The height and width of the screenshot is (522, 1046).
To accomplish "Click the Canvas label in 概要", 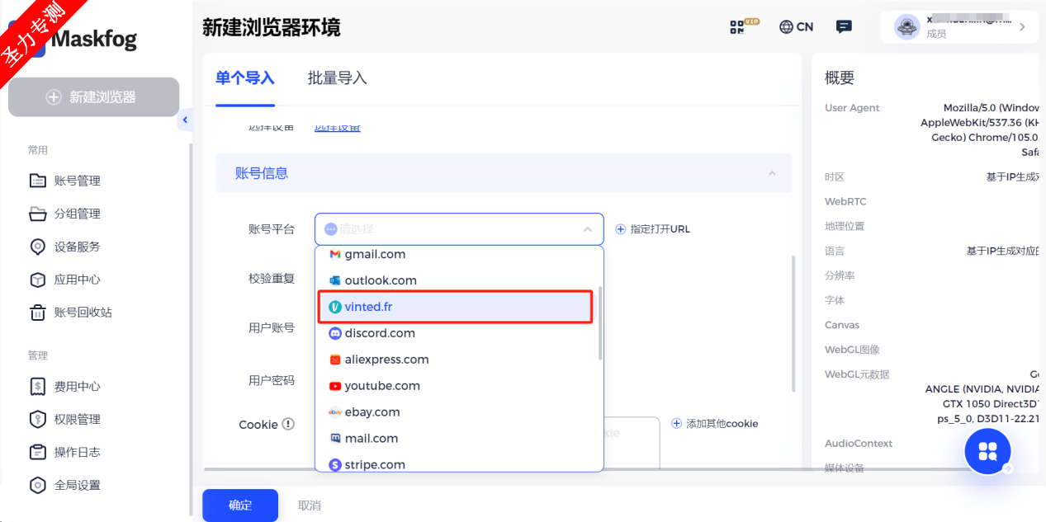I will click(842, 326).
